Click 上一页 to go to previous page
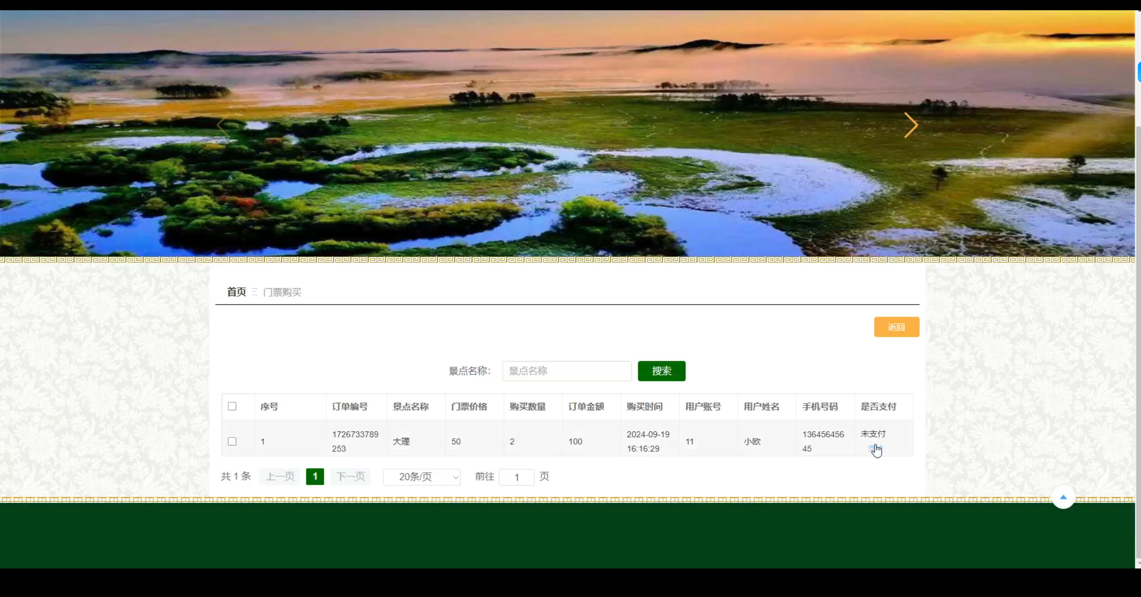The height and width of the screenshot is (597, 1141). tap(279, 476)
